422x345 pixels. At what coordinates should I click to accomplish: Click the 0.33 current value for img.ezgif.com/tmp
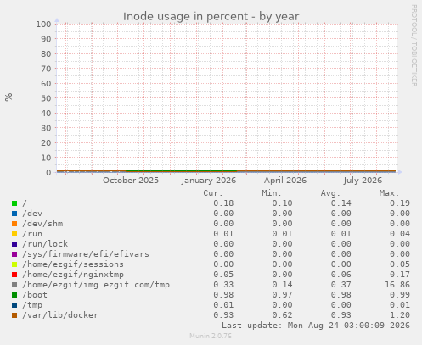(223, 285)
